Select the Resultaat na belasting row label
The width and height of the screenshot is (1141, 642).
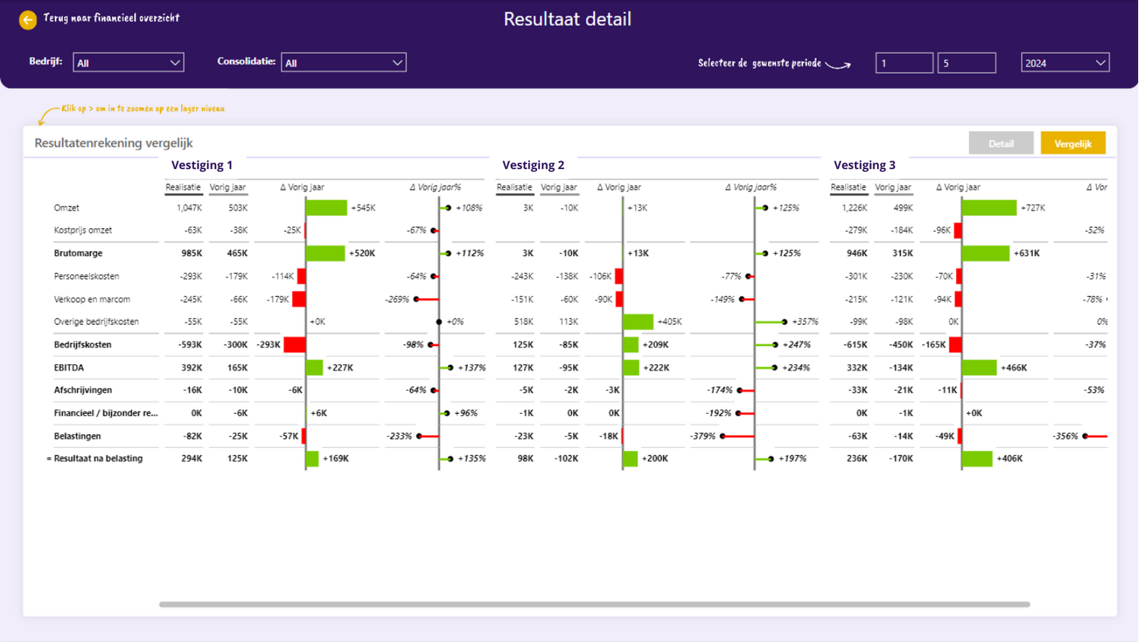(x=98, y=459)
